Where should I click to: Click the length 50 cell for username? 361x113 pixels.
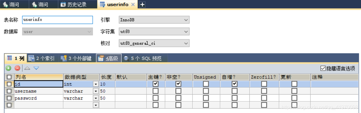[x=107, y=91]
